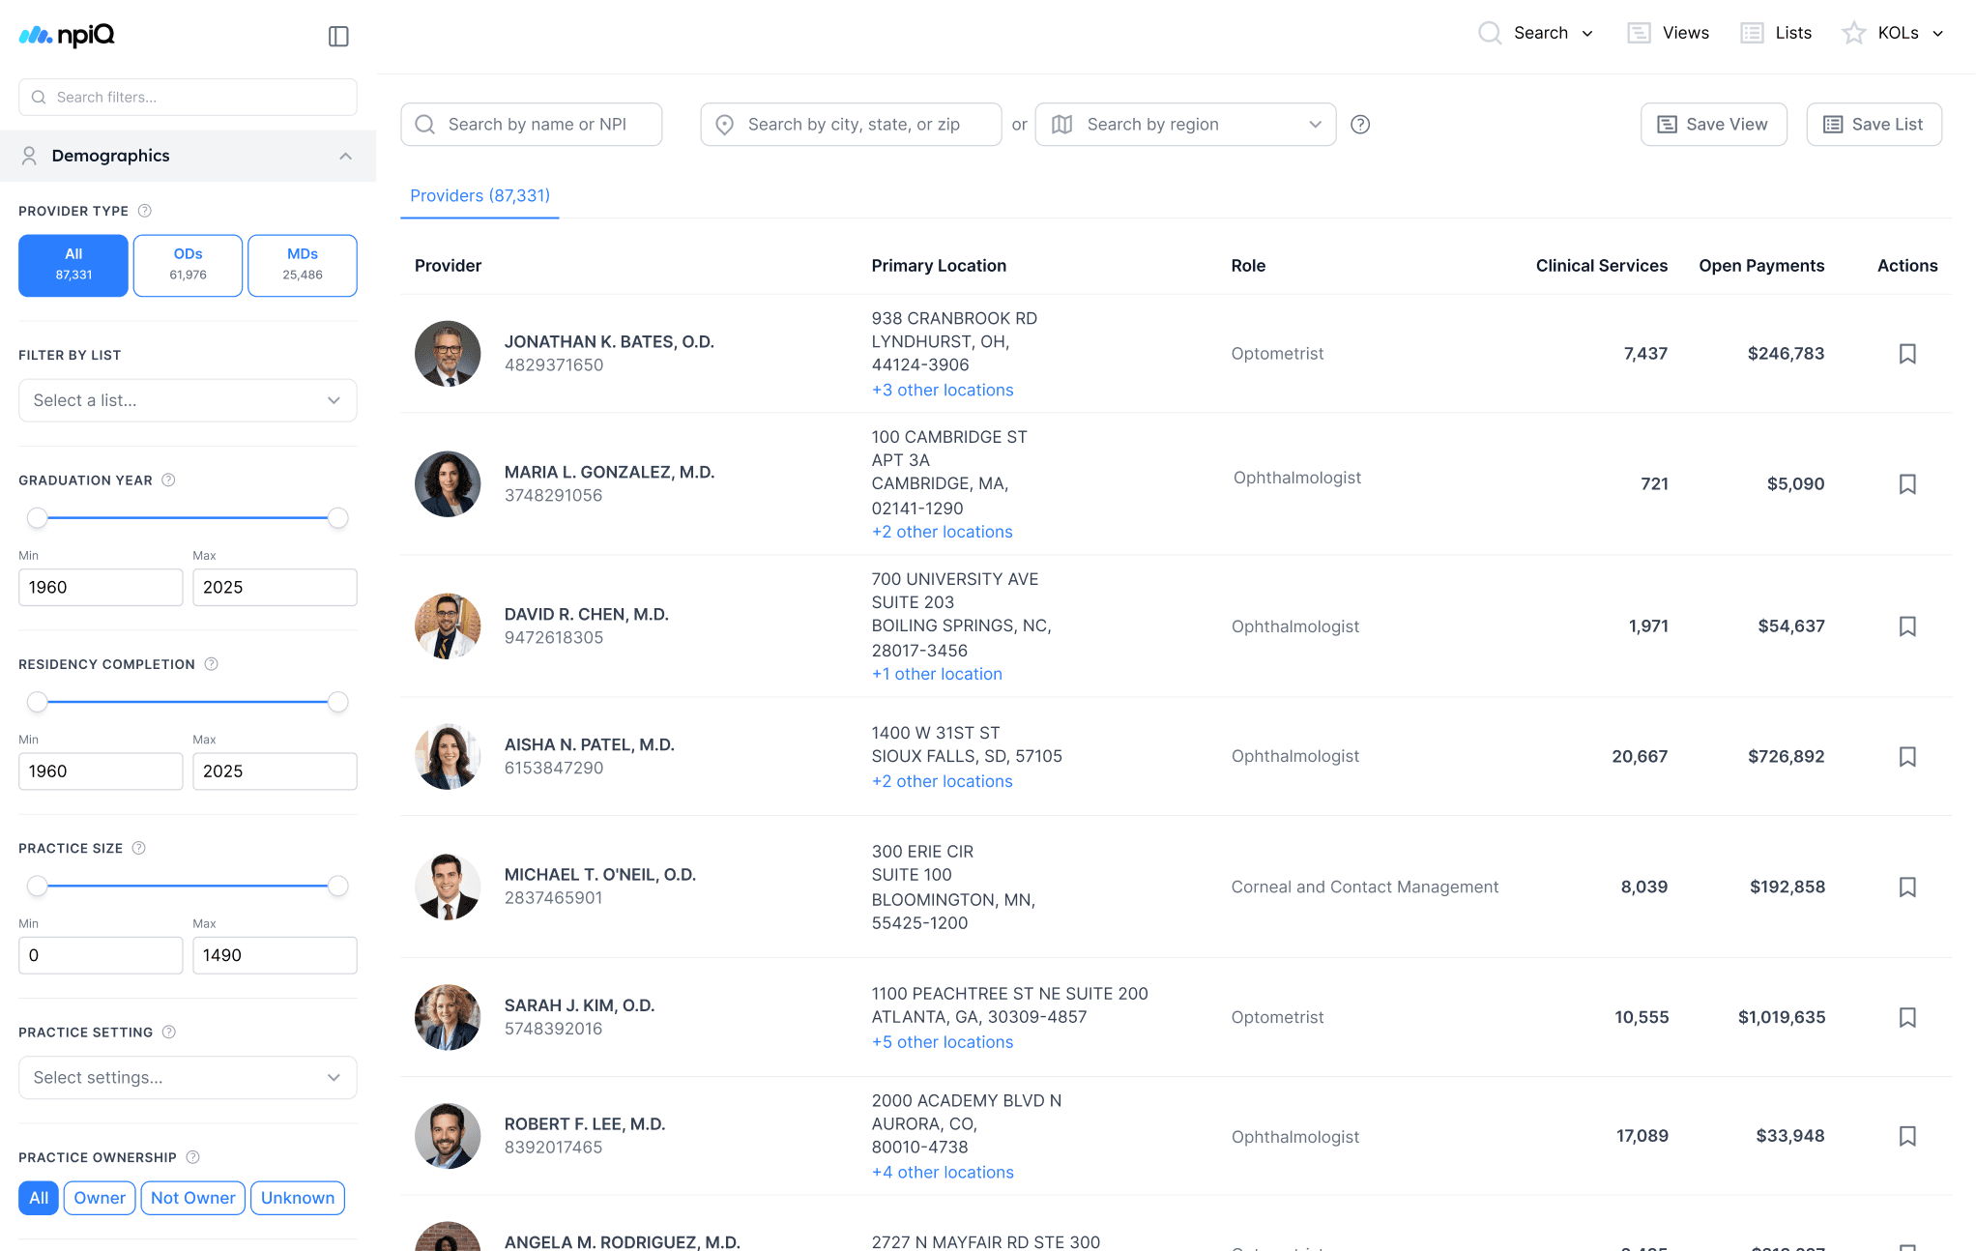Select All provider type filter
Image resolution: width=1976 pixels, height=1251 pixels.
73,265
